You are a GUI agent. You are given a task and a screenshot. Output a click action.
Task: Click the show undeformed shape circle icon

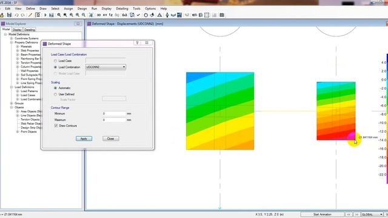[x=145, y=15]
